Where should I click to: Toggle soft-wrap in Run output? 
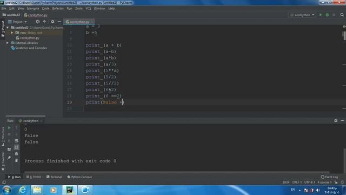[17, 141]
